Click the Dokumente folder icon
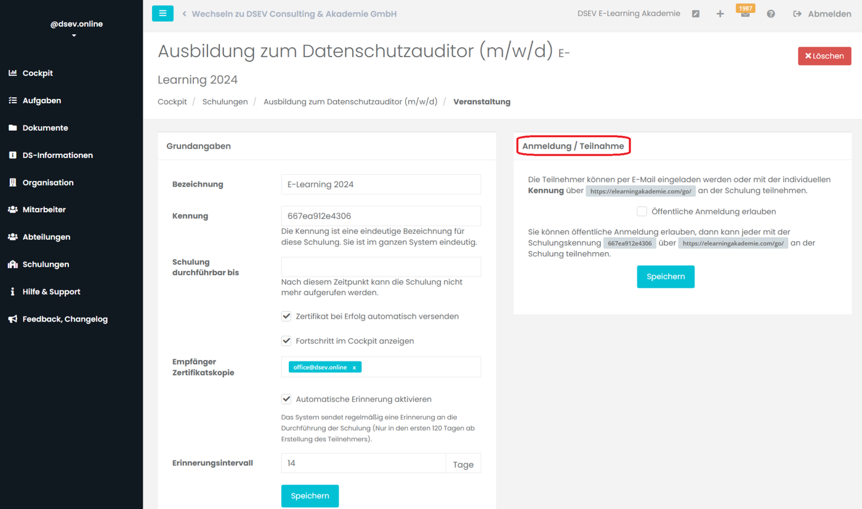Viewport: 862px width, 509px height. pos(12,128)
